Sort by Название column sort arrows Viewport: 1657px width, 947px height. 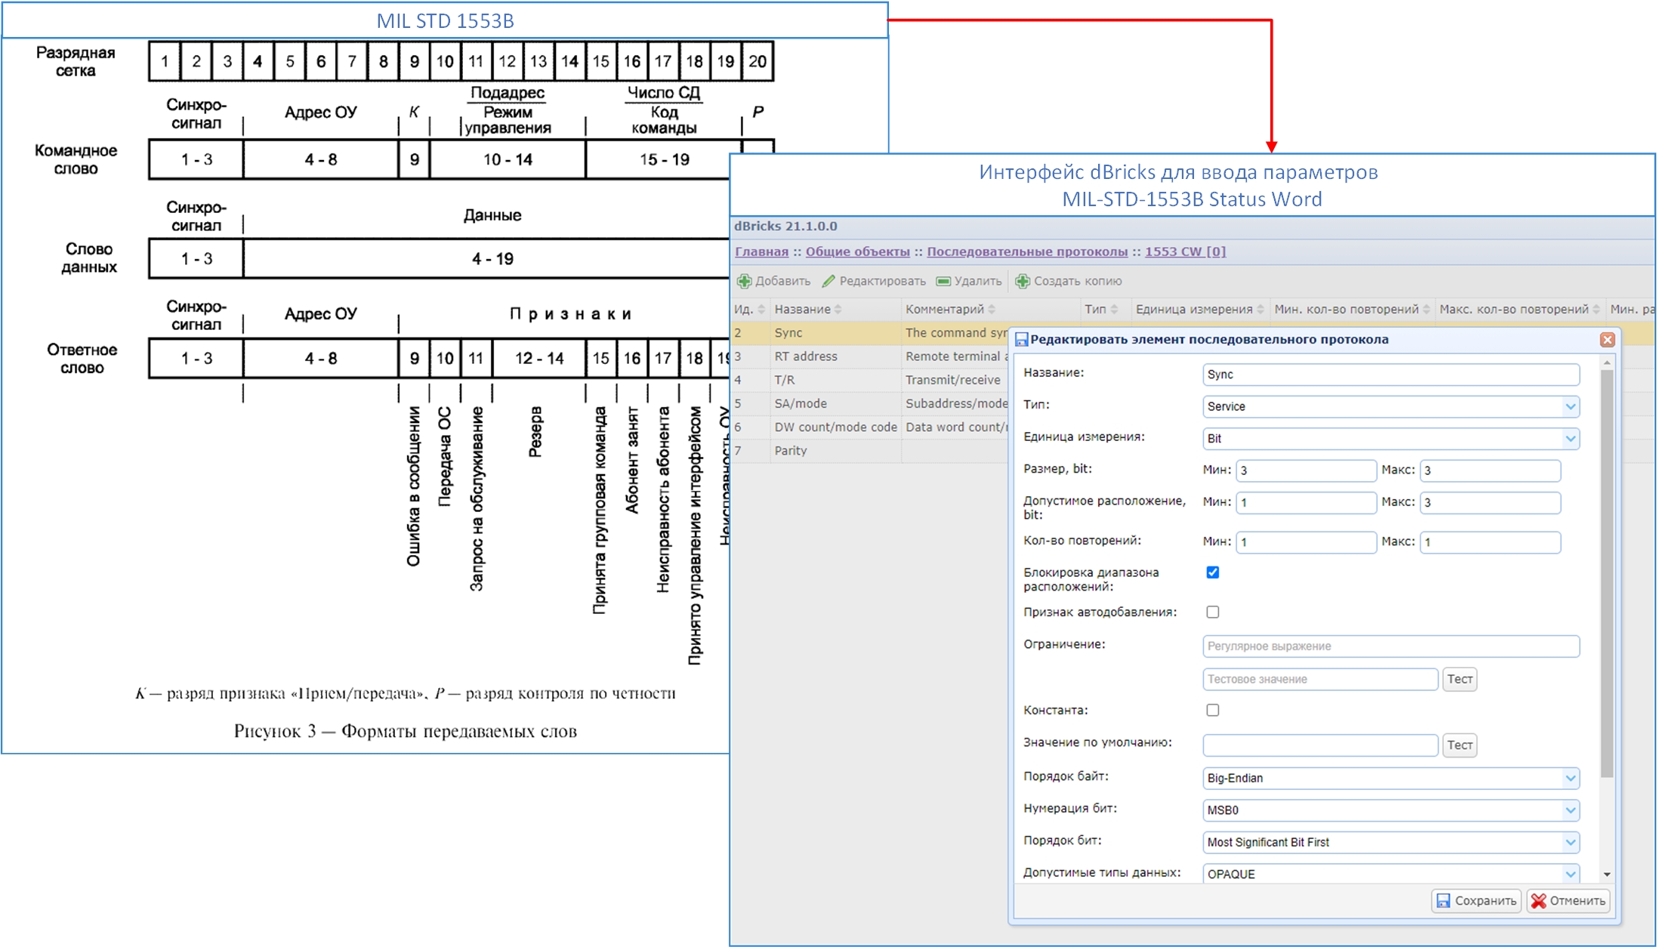pyautogui.click(x=838, y=310)
